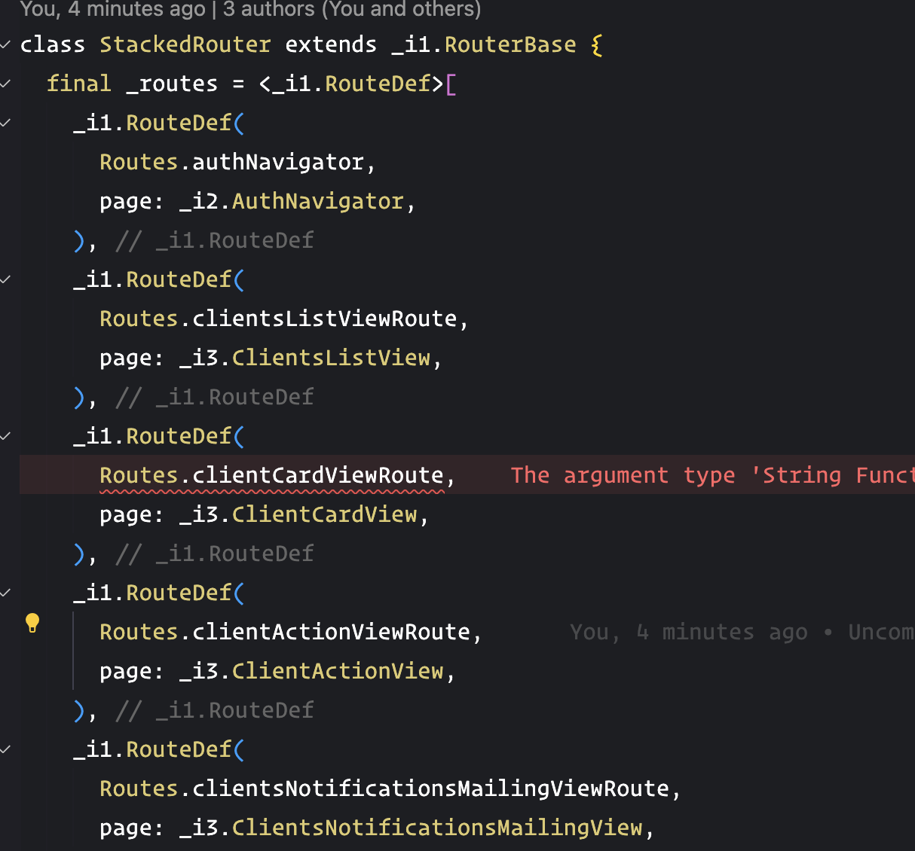The image size is (915, 851).
Task: Fold the RouteDef block containing clientActionViewRoute
Action: [5, 593]
